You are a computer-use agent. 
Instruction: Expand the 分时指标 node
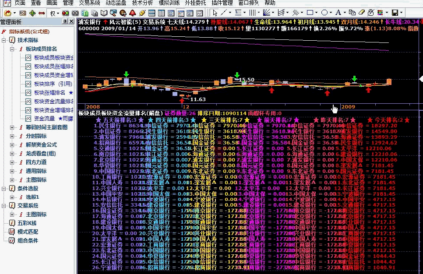point(12,137)
